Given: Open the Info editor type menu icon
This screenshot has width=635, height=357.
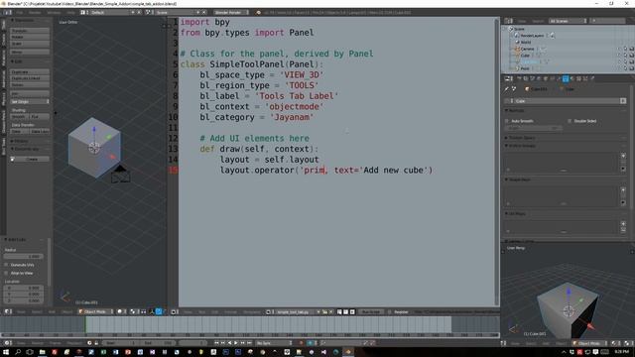Looking at the screenshot, I should [7, 13].
